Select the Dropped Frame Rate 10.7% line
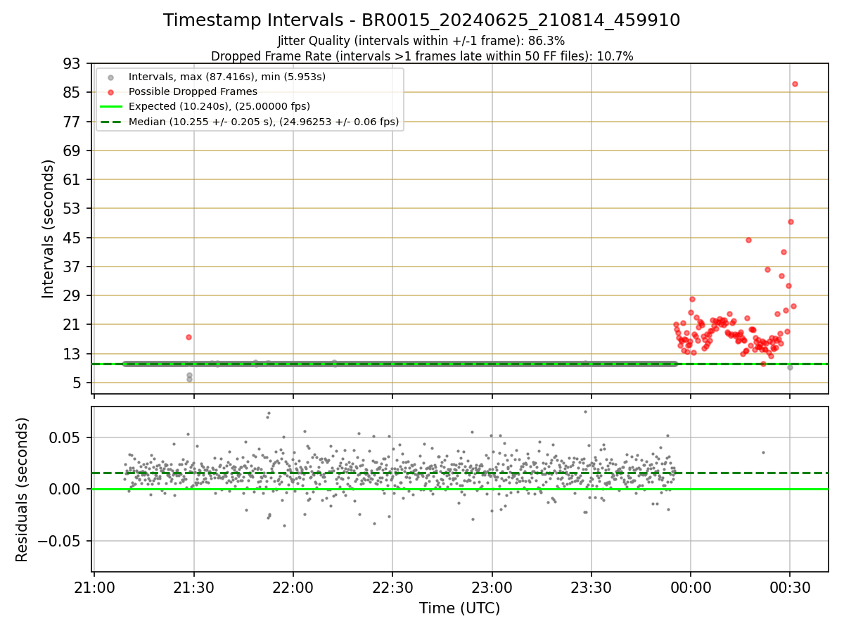The image size is (844, 633). [422, 56]
